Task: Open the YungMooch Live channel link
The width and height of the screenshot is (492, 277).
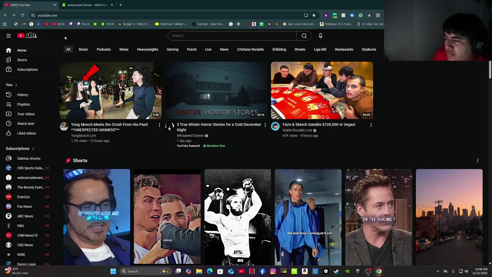Action: 83,135
